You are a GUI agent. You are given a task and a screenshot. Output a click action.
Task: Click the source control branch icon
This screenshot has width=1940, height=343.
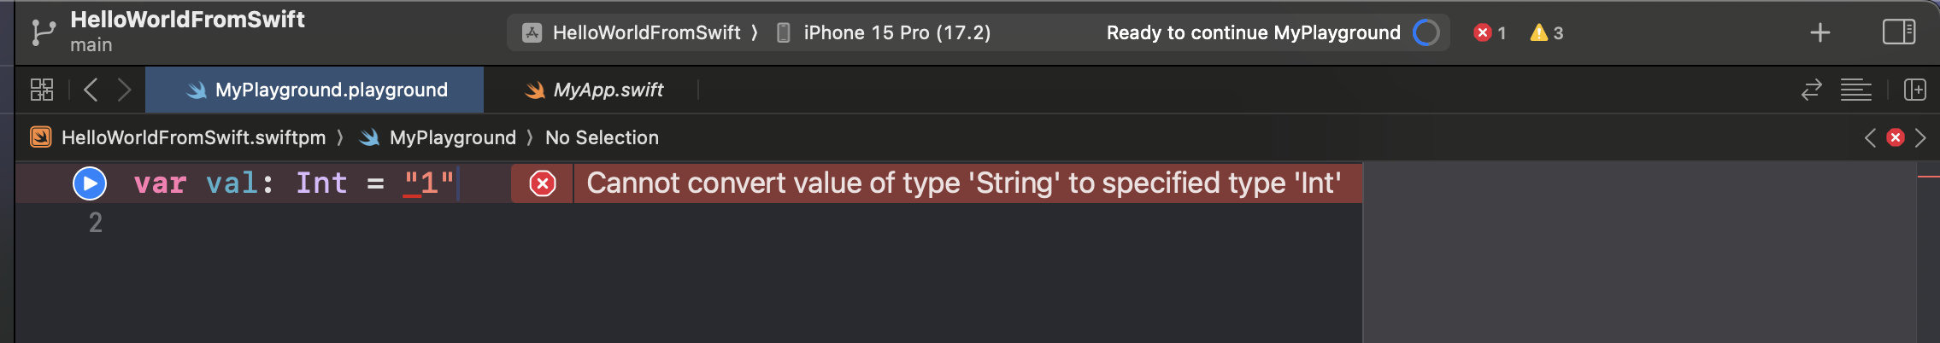tap(42, 32)
